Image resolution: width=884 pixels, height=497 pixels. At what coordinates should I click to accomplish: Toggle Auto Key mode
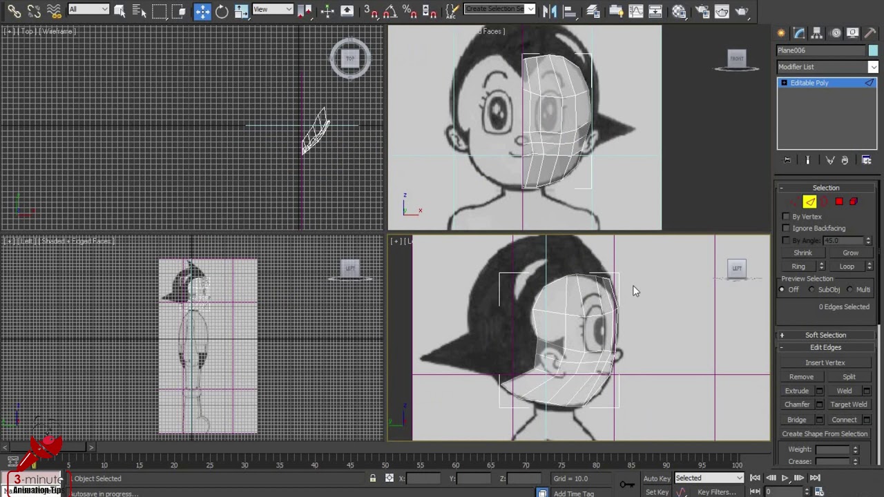tap(656, 478)
